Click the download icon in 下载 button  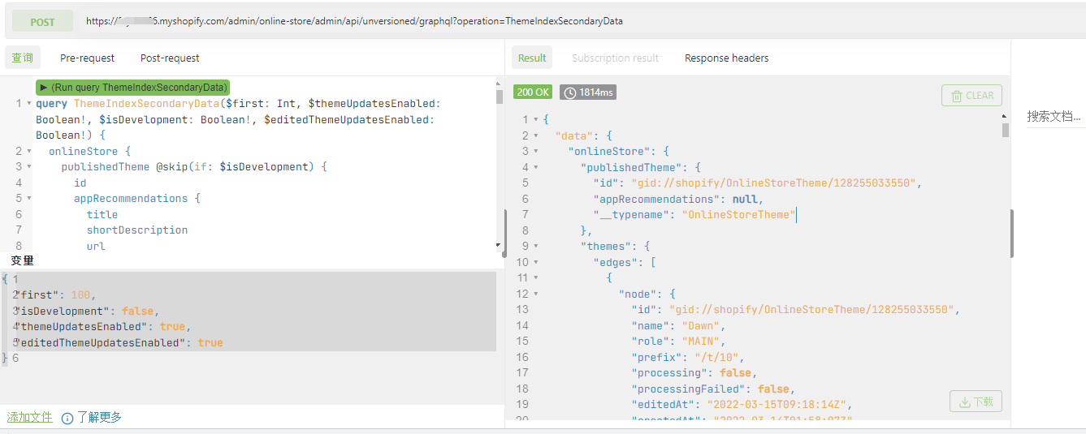point(964,402)
